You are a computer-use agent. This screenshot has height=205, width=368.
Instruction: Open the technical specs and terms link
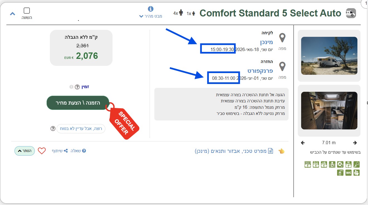click(x=233, y=151)
